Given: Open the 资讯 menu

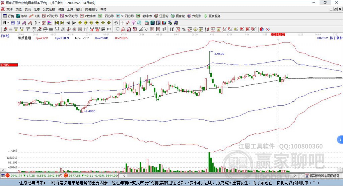Looking at the screenshot, I should (27, 9).
